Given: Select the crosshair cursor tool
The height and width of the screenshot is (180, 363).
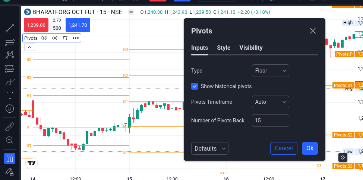Looking at the screenshot, I should (x=10, y=15).
